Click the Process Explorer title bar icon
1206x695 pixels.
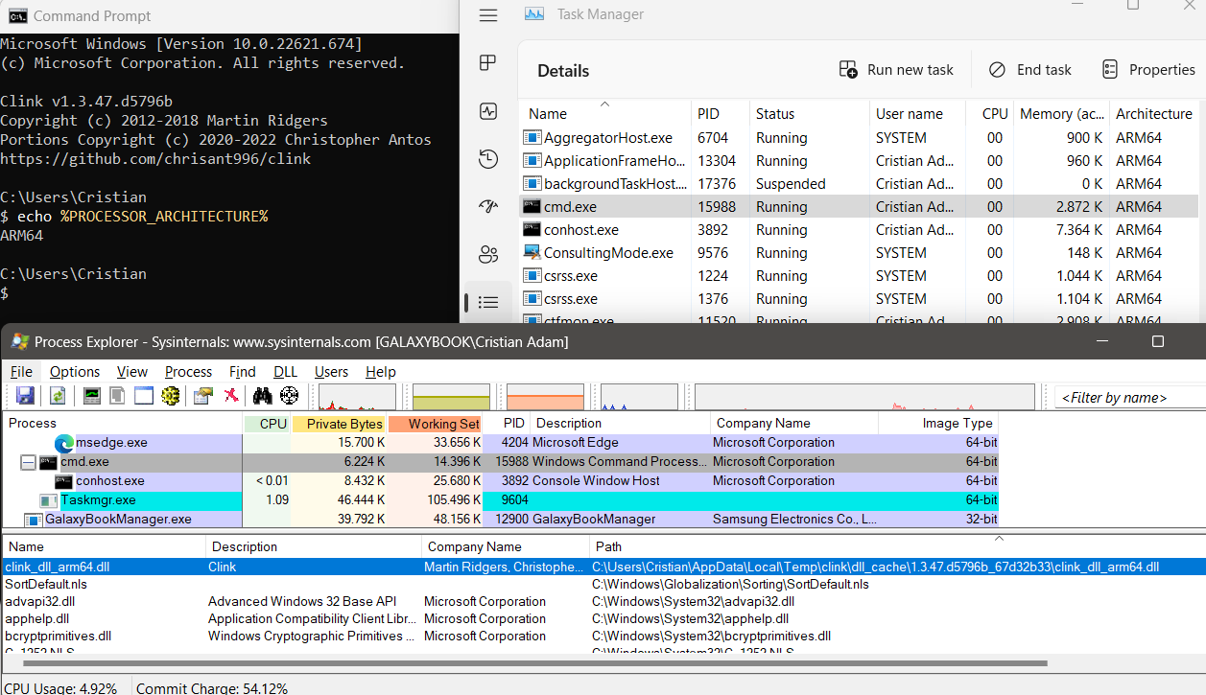18,342
